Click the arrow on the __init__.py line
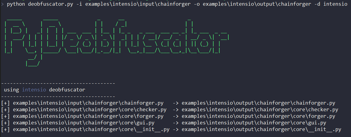 [176, 130]
